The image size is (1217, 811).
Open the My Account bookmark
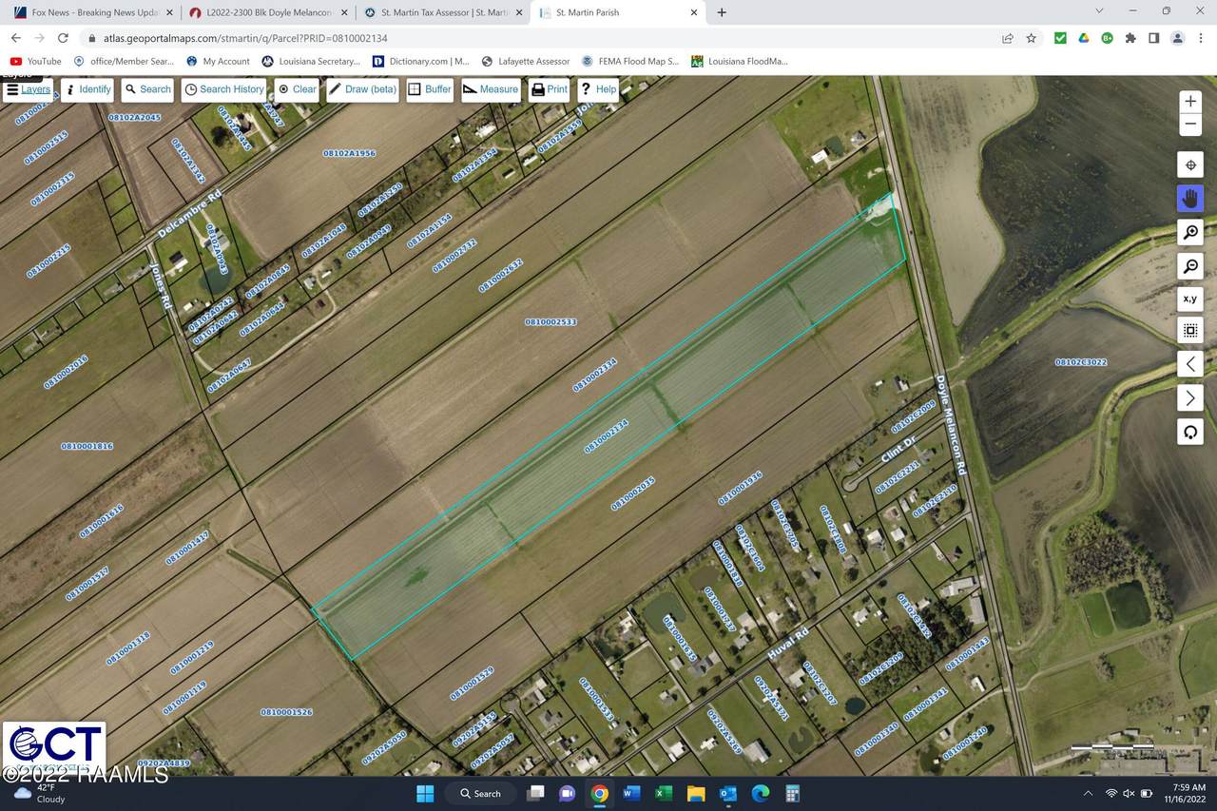tap(218, 61)
